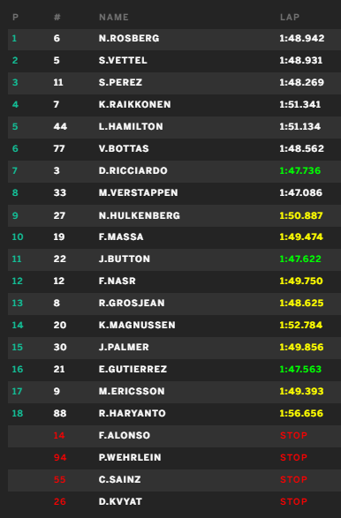Click N.HULKENBERG yellow lap time 1:50.887
The image size is (341, 518).
tap(301, 215)
